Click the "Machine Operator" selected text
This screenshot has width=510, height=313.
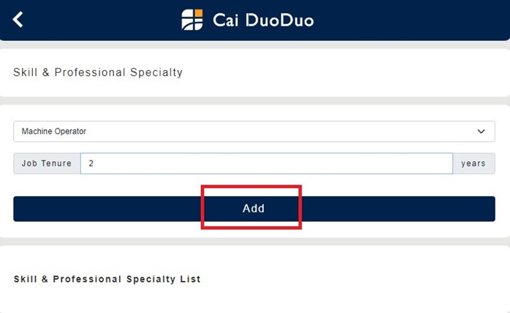[54, 131]
